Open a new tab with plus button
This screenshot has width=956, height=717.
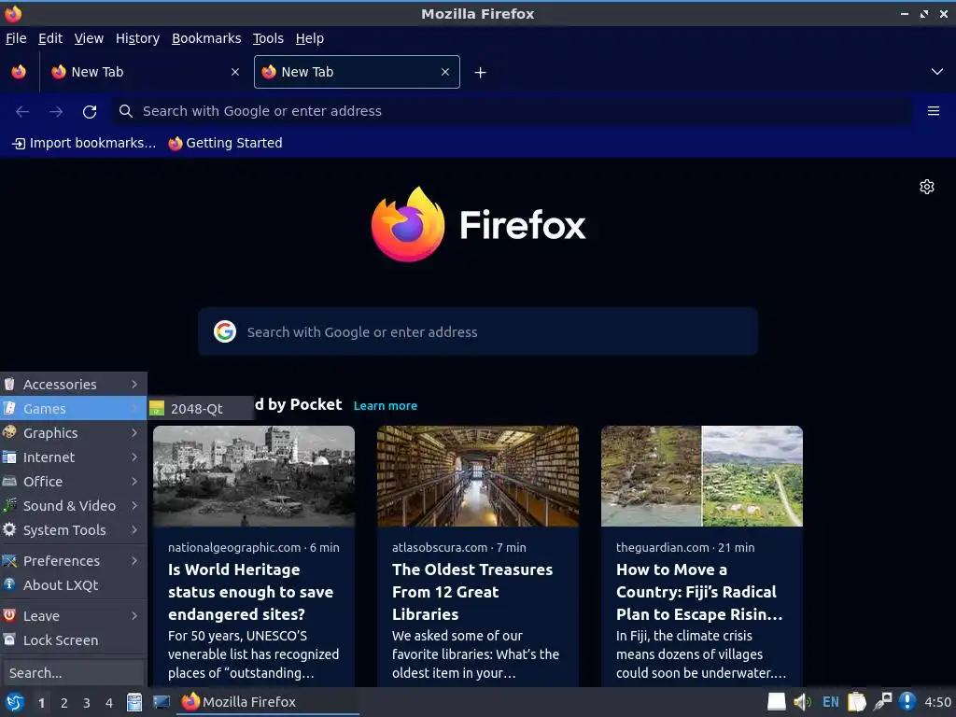pos(481,73)
